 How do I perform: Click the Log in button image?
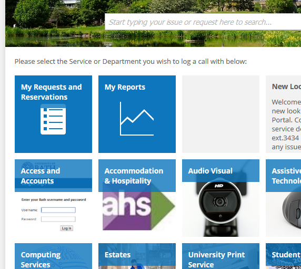66,228
